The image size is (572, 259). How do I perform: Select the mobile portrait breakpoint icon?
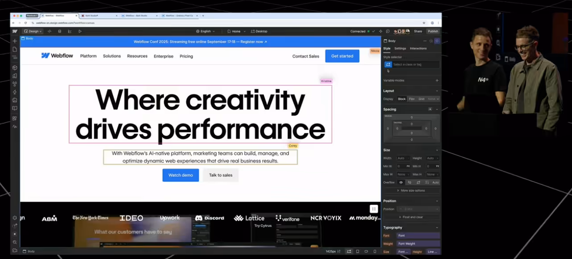pos(374,251)
